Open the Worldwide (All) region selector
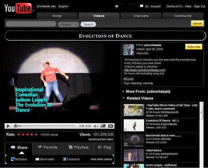 (x=46, y=6)
